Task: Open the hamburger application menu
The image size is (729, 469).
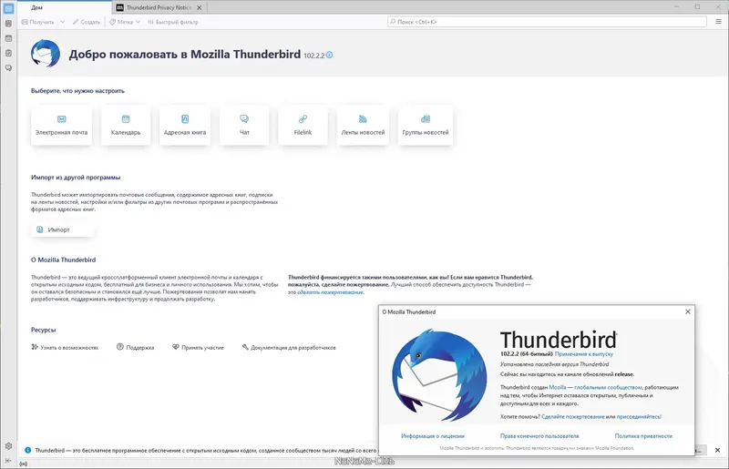Action: click(718, 21)
